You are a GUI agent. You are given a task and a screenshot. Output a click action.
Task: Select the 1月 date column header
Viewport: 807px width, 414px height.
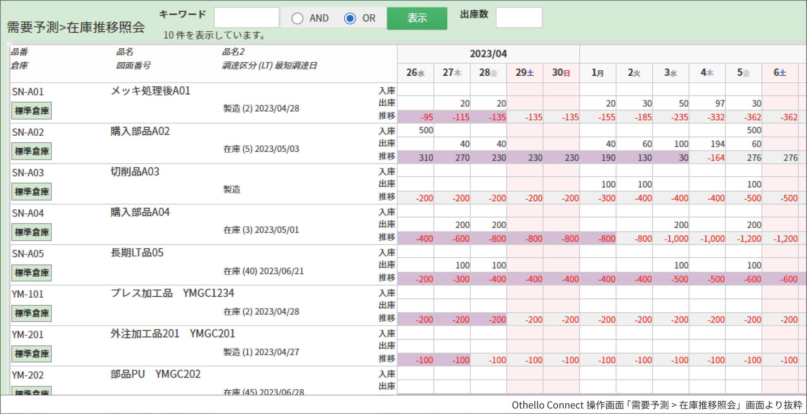pos(598,73)
